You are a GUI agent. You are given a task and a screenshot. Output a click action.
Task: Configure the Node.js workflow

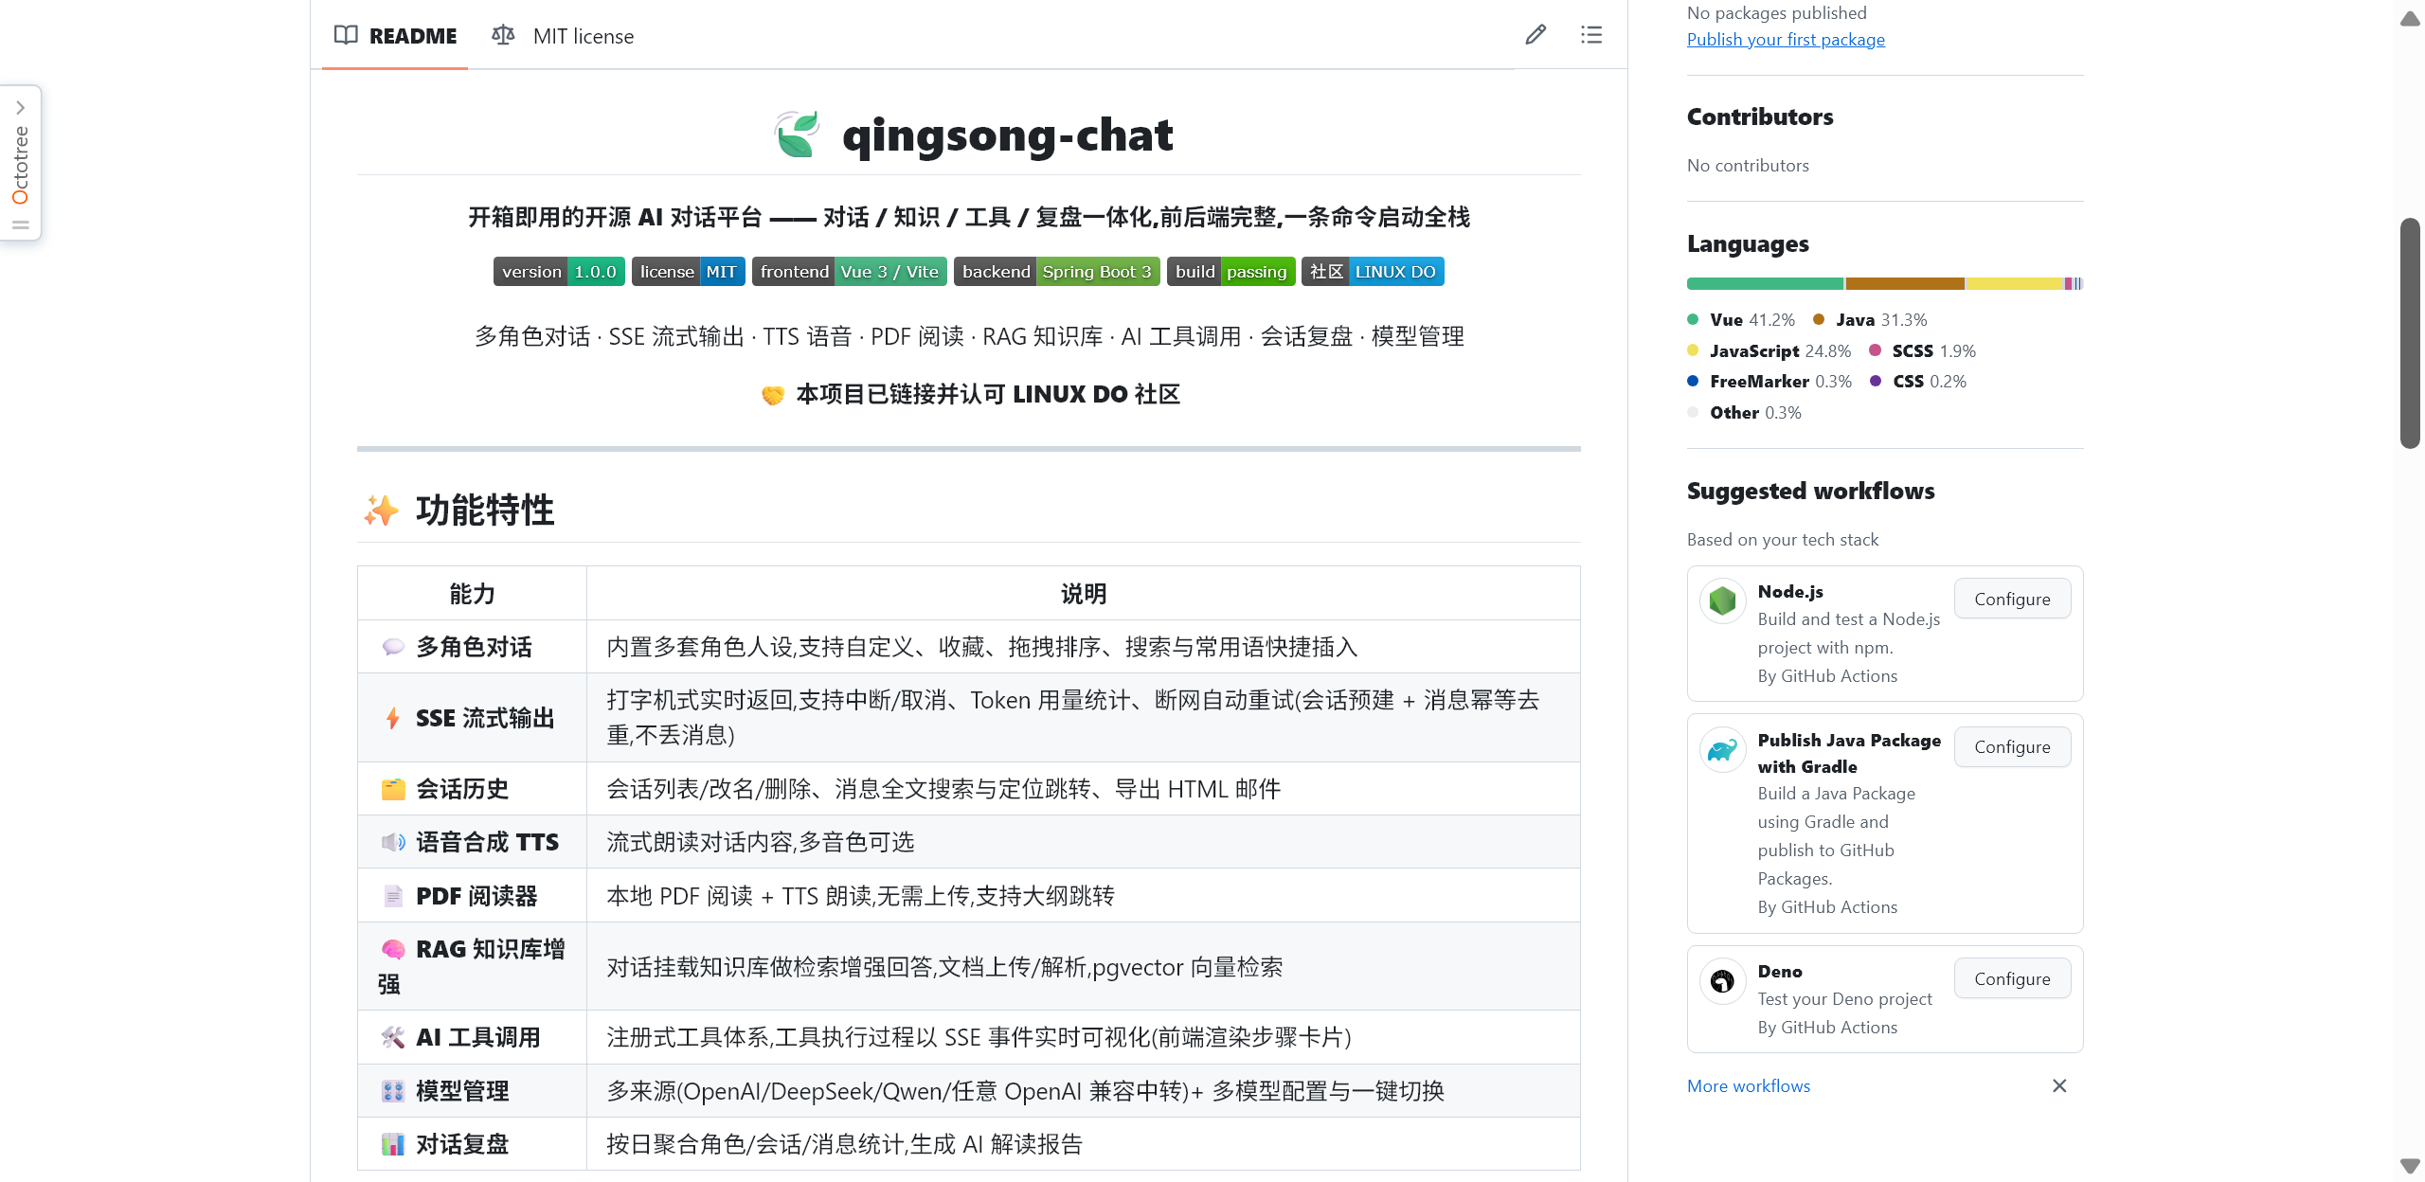tap(2012, 599)
